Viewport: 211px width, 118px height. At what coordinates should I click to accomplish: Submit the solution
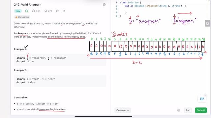201,110
